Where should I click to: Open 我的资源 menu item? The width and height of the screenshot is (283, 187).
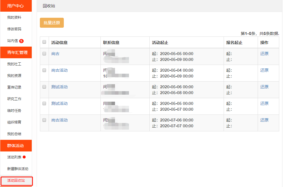[x=14, y=76]
